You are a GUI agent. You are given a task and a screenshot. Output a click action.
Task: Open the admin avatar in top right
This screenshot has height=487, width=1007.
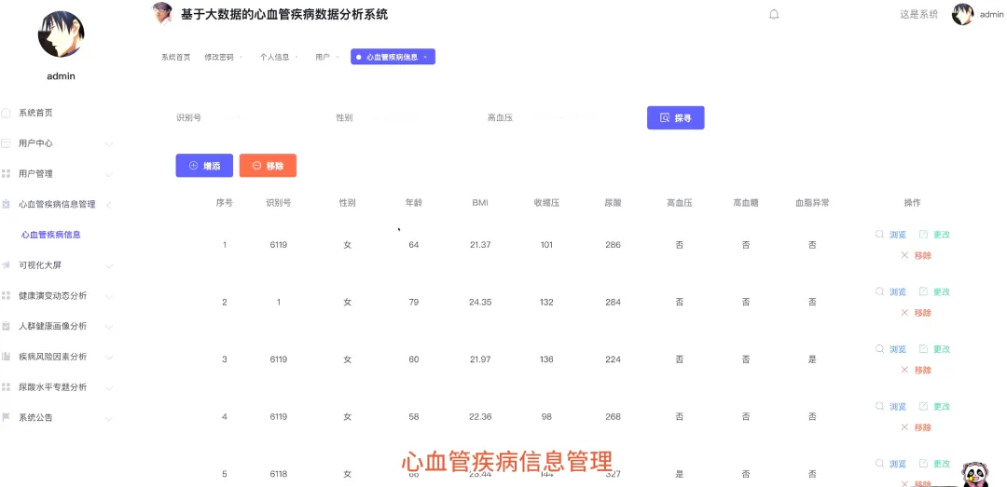pyautogui.click(x=962, y=14)
